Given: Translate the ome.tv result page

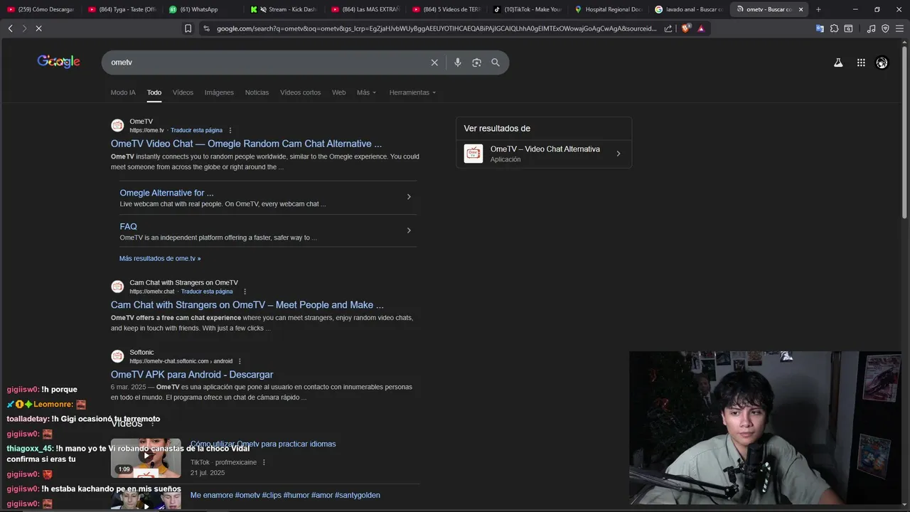Looking at the screenshot, I should [x=196, y=131].
